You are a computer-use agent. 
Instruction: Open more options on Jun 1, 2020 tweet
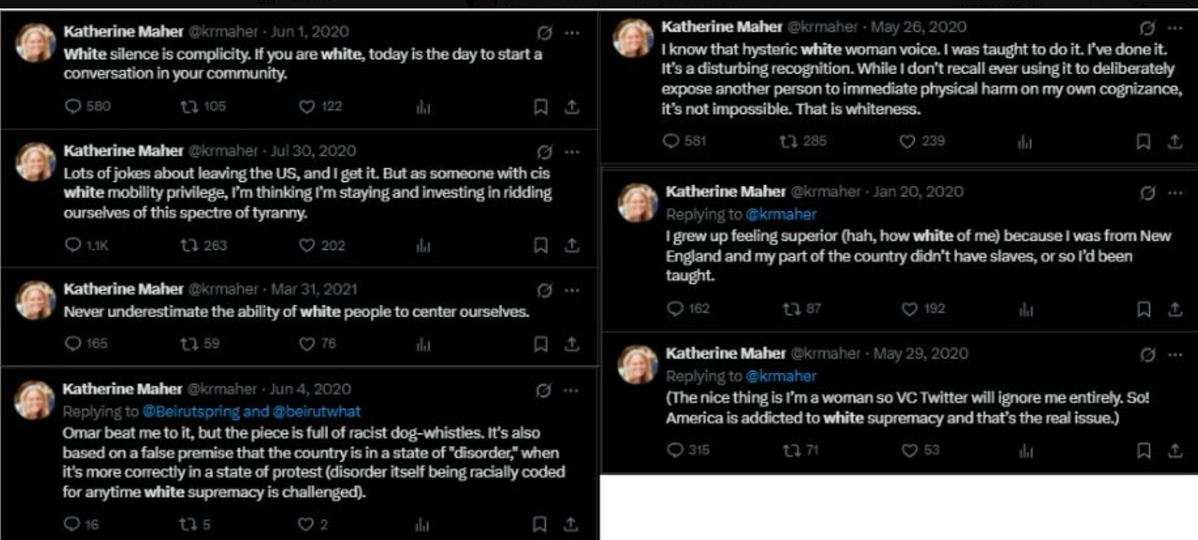click(x=572, y=32)
